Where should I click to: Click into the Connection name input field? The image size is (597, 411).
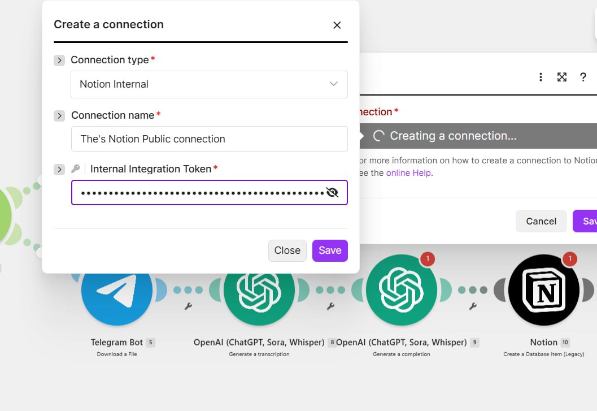click(x=209, y=139)
